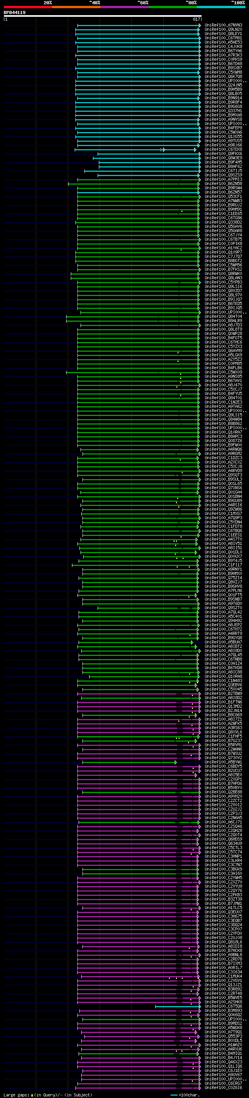Open hit UniRef100_Q9LN20
Screen dimensions: 249x1098
click(x=223, y=30)
